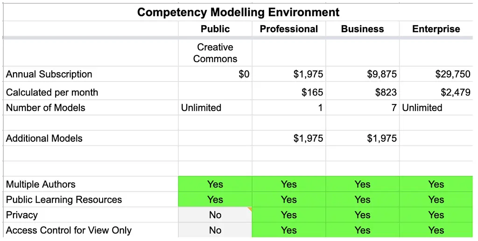The image size is (478, 241).
Task: Select the $29,750 Enterprise annual subscription cell
Action: point(436,74)
